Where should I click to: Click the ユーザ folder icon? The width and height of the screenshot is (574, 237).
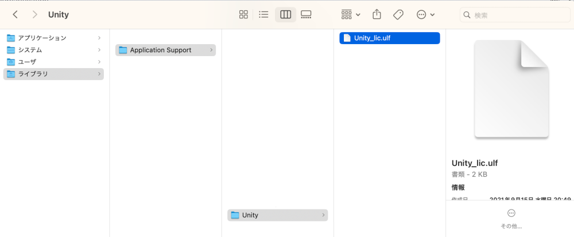(11, 62)
